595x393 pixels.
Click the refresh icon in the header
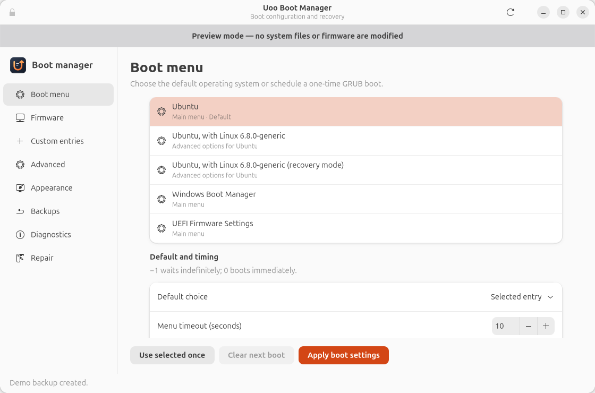[x=511, y=12]
